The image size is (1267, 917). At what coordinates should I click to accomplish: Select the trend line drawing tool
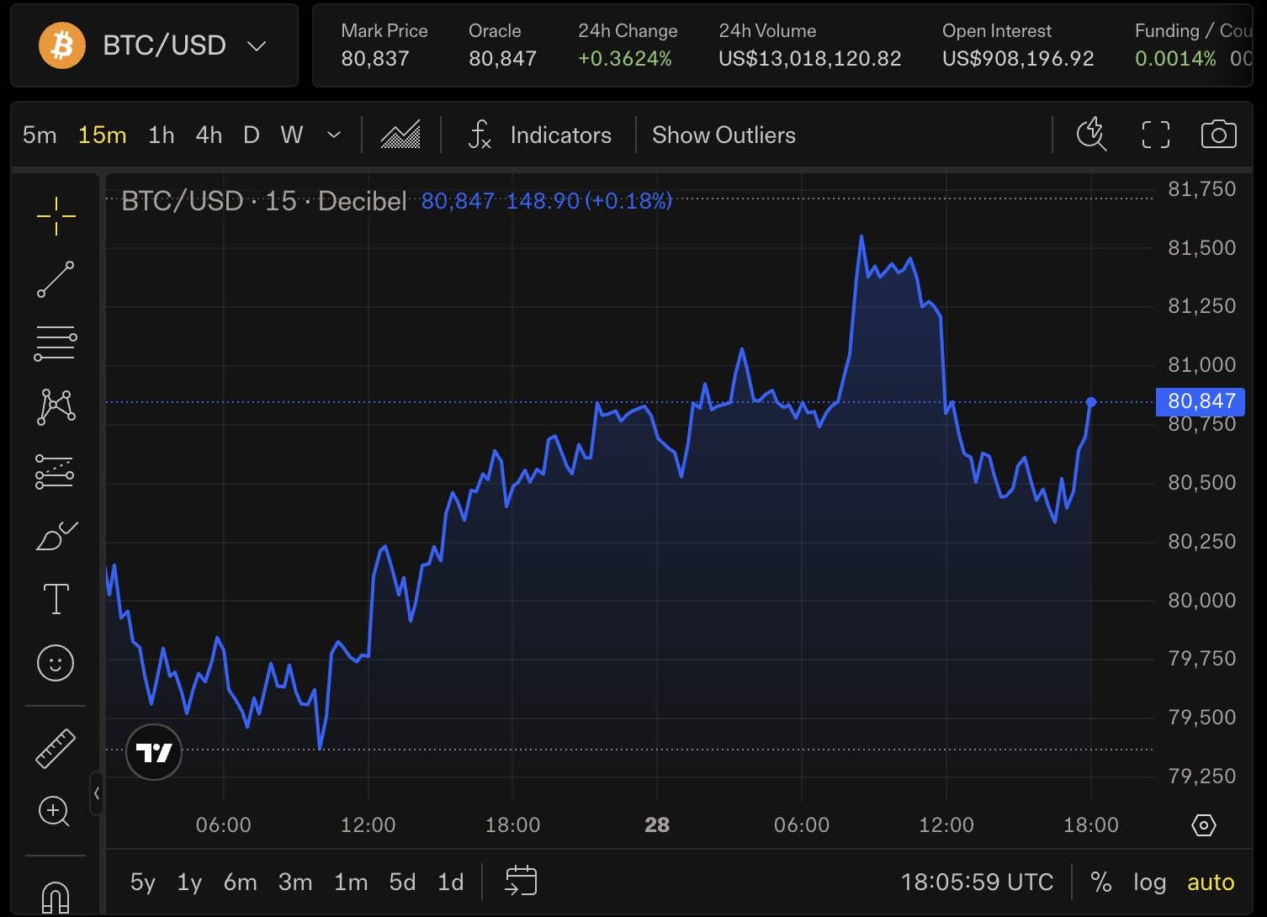click(x=56, y=280)
